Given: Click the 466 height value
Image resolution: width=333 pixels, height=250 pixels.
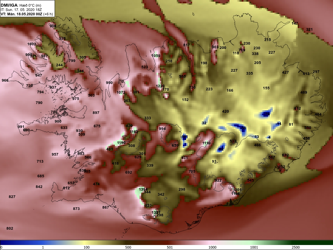Looking at the screenshot, I should [x=257, y=145].
